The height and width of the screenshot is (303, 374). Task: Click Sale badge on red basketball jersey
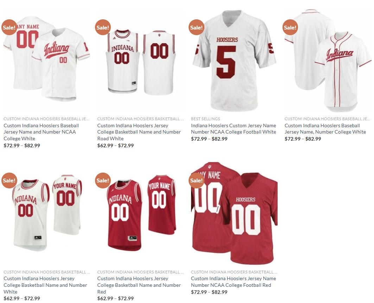click(x=103, y=180)
